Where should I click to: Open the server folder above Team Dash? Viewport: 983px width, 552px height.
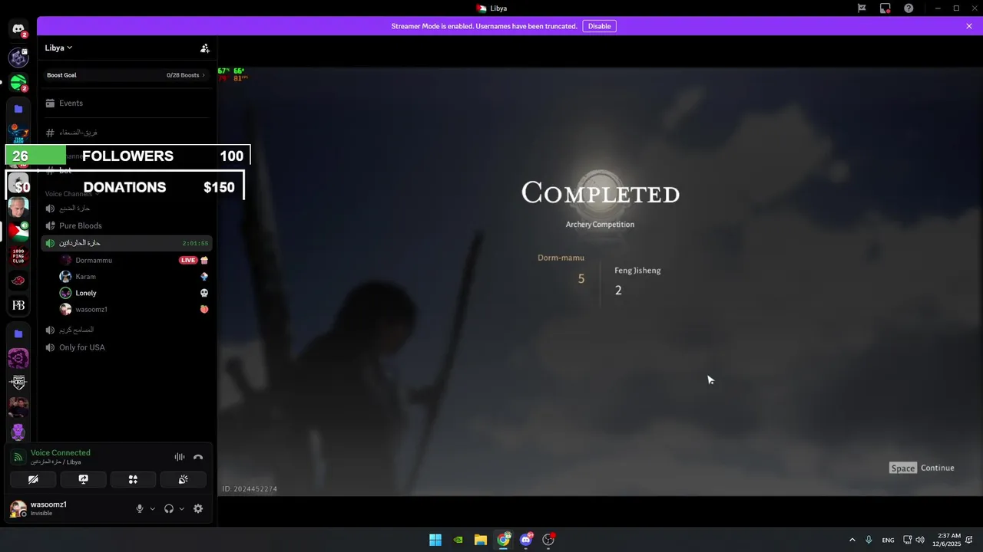coord(18,109)
